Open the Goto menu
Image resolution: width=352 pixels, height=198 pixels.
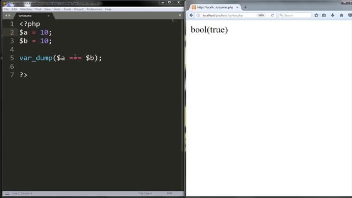(x=57, y=9)
